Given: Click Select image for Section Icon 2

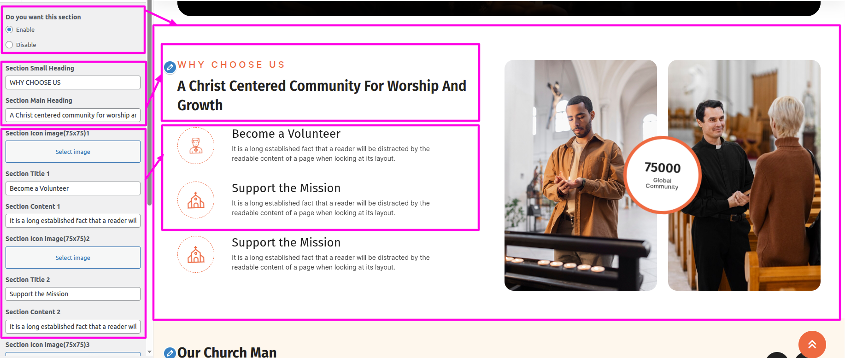Looking at the screenshot, I should click(x=73, y=258).
